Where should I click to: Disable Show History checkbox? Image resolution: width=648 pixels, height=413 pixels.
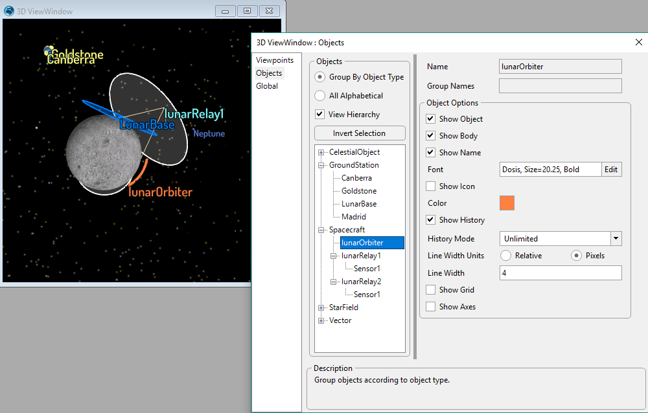click(431, 219)
